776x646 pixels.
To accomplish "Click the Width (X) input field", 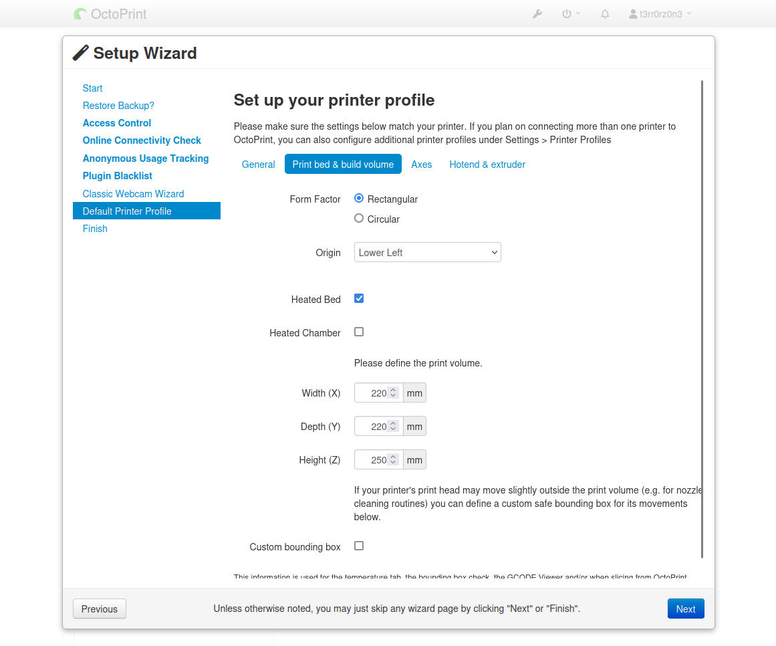I will click(x=371, y=393).
